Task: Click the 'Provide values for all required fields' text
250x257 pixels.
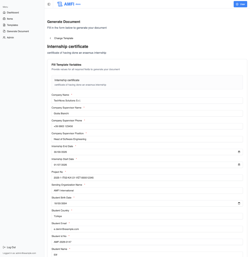Action: click(86, 69)
